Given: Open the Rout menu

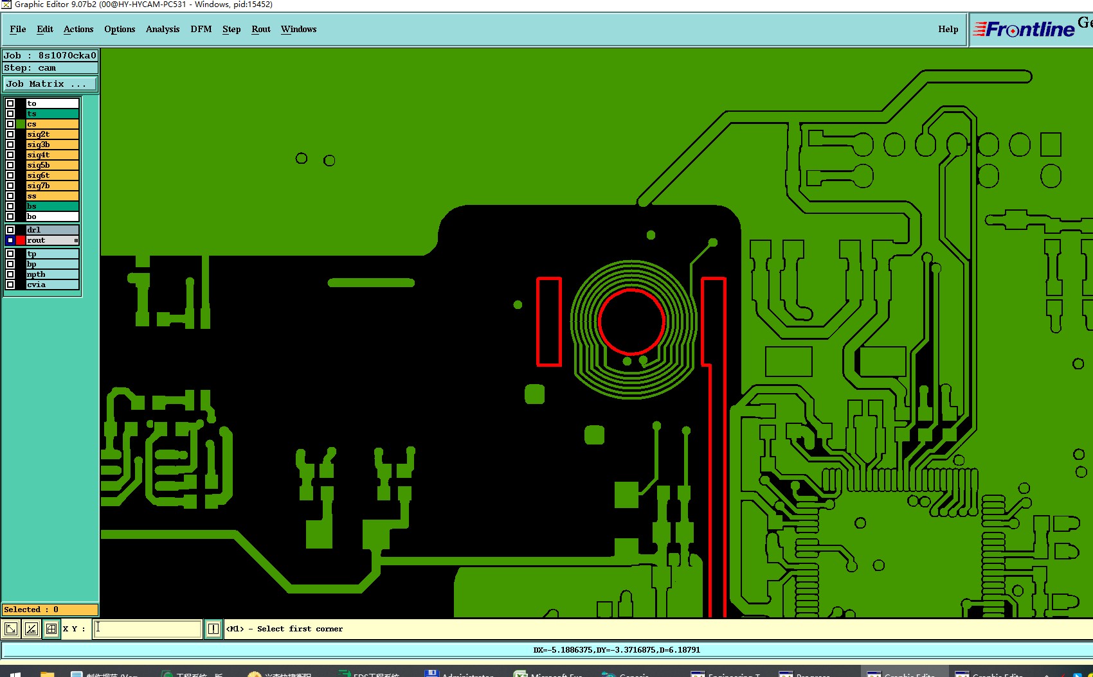Looking at the screenshot, I should [261, 29].
